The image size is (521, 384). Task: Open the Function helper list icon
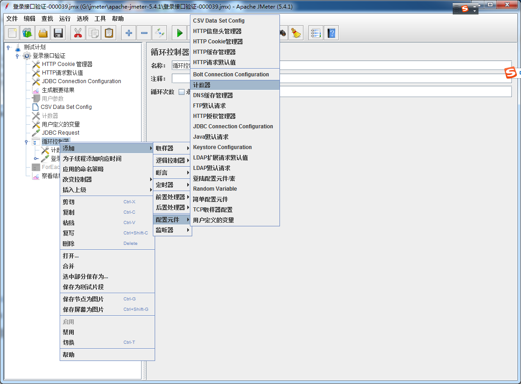tap(316, 33)
